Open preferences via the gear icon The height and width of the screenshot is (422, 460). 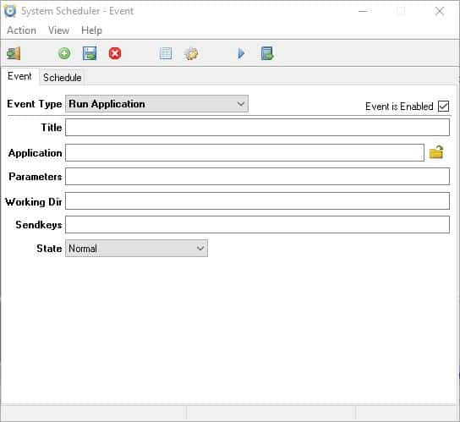click(191, 54)
